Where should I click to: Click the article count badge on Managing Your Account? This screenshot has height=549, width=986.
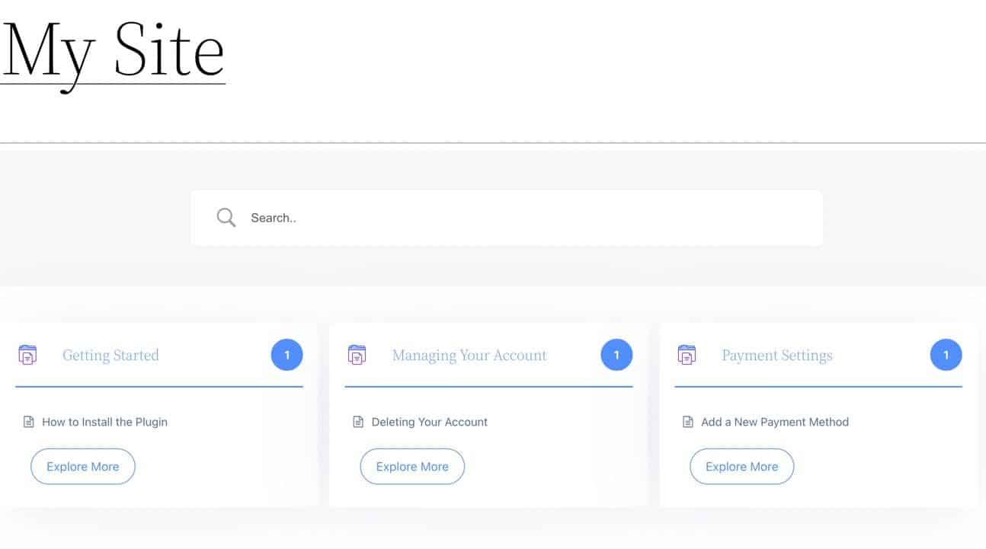[616, 354]
